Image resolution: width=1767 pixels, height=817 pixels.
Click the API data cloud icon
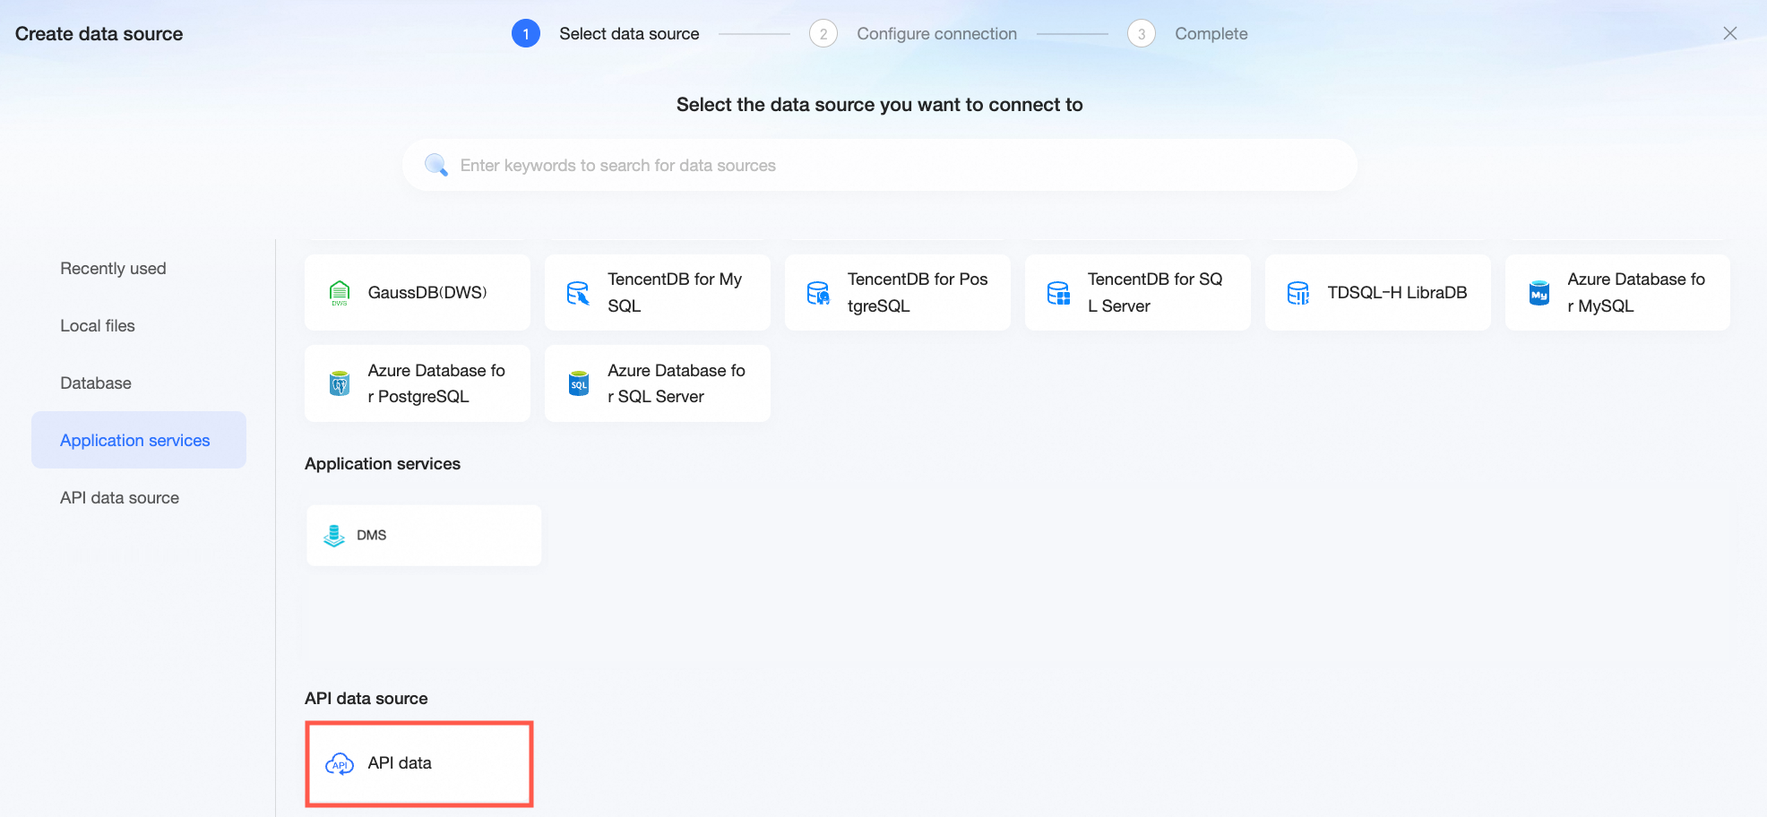[x=340, y=764]
